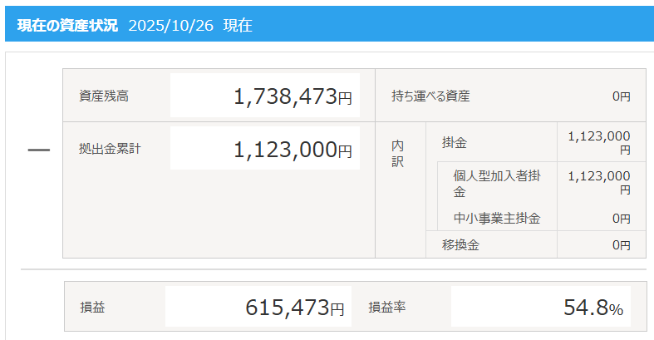Click the 615,473円 profit and loss value

294,308
